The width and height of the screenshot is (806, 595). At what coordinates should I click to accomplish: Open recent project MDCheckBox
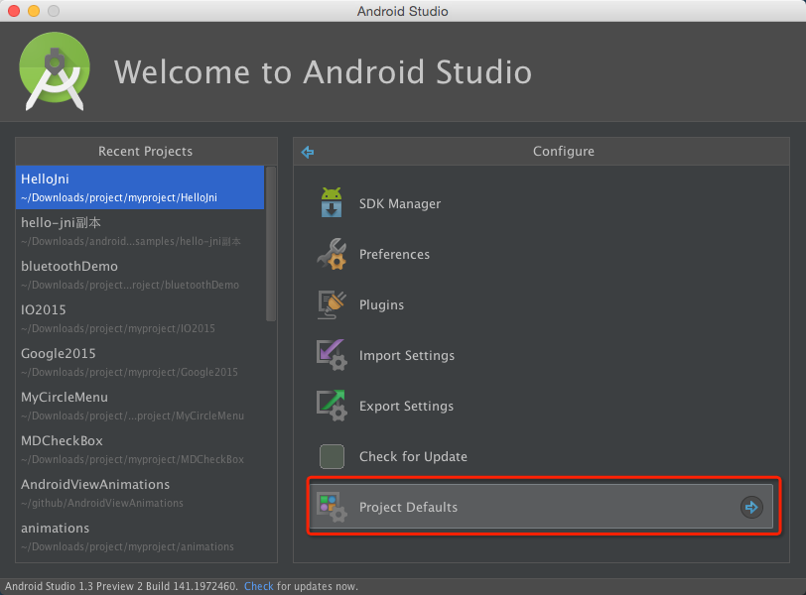[x=140, y=449]
